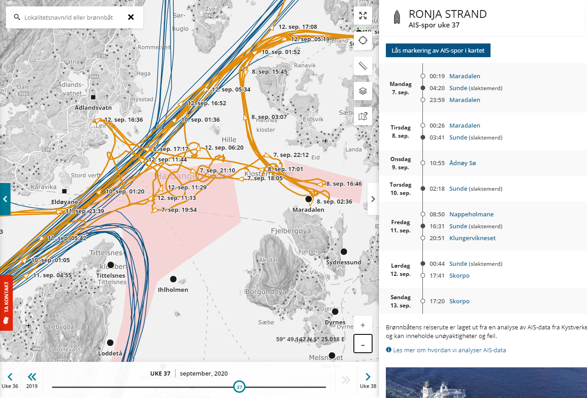Open Sunde link at 02:18 Thursday
Viewport: 587px width, 398px height.
458,188
